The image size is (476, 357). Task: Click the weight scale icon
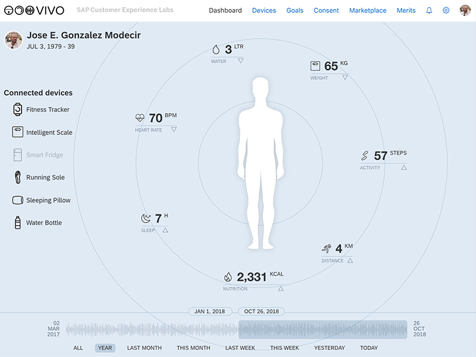(x=315, y=66)
